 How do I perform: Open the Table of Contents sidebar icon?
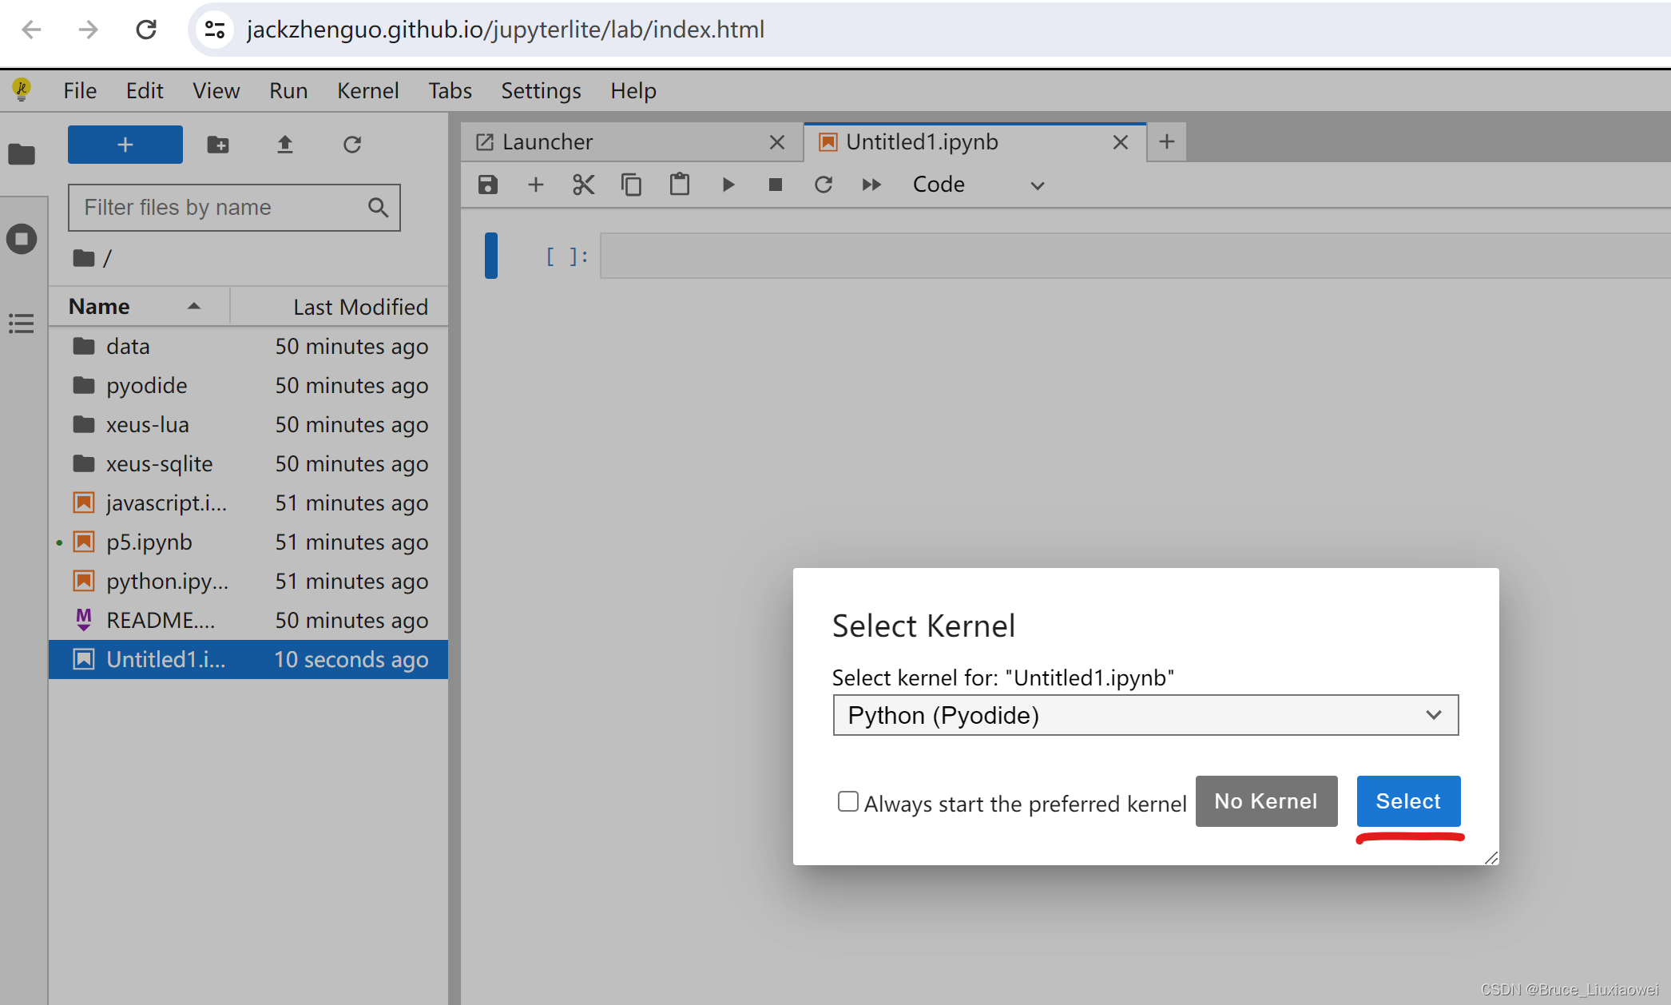pos(22,324)
